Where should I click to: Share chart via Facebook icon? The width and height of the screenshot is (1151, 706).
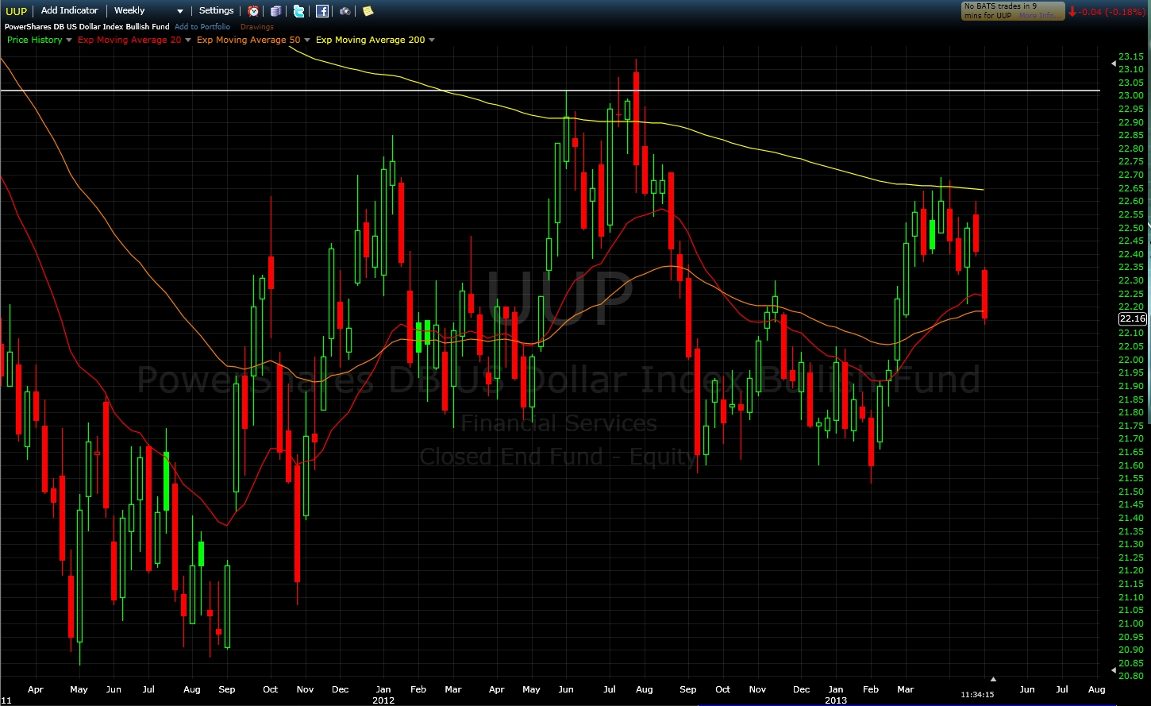tap(322, 11)
